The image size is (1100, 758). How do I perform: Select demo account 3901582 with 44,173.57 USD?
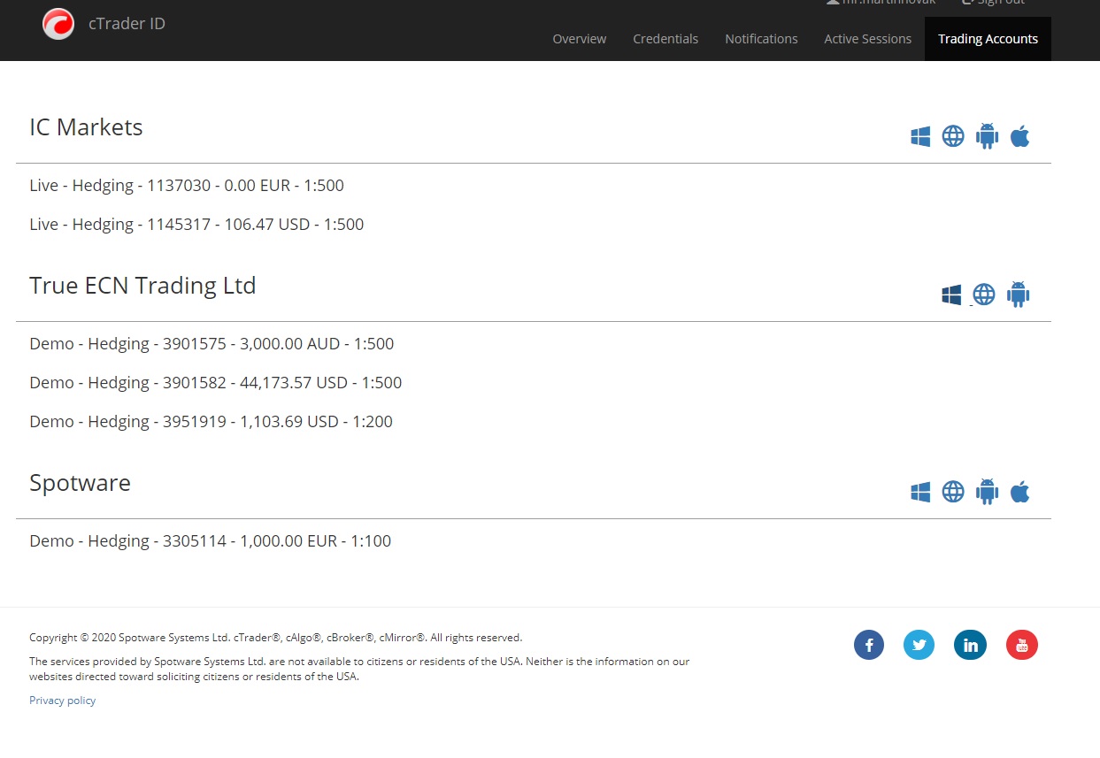tap(215, 383)
